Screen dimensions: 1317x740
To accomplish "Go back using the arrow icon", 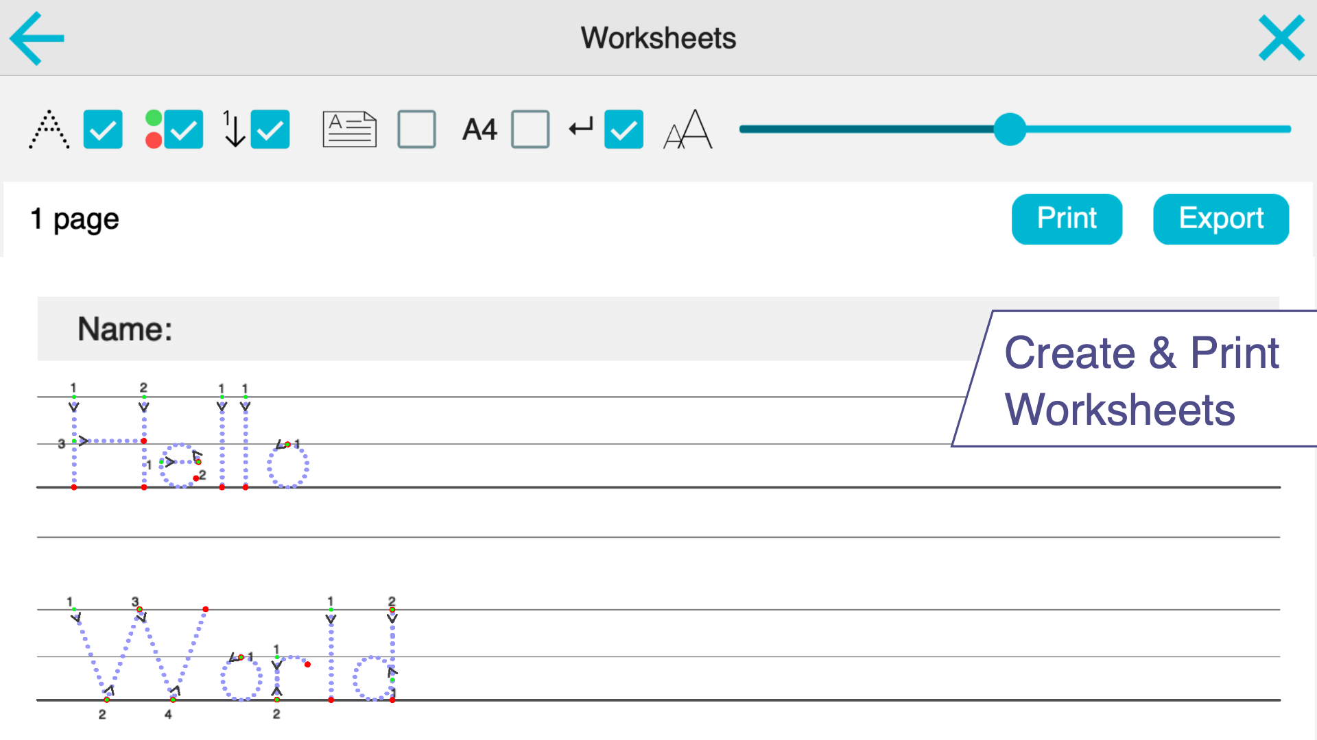I will point(37,38).
